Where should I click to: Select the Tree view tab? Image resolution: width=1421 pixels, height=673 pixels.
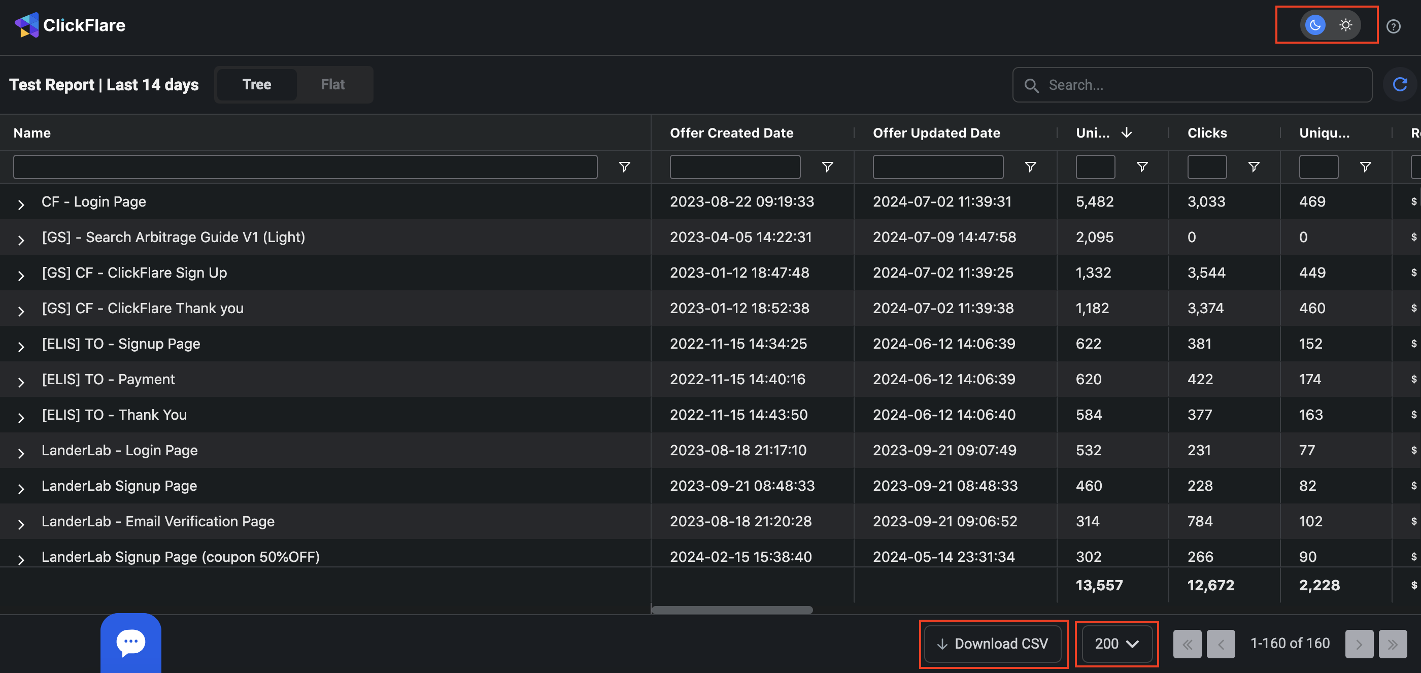pos(256,84)
